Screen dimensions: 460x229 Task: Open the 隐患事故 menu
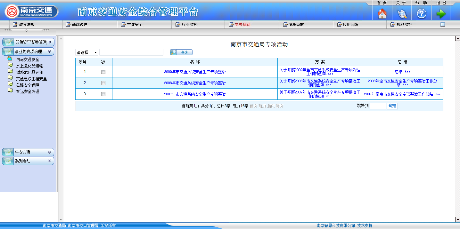[x=296, y=25]
